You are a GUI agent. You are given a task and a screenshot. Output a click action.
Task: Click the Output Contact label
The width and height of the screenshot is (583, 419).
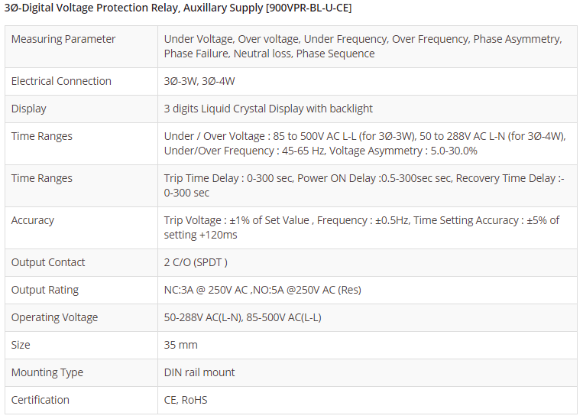click(49, 262)
